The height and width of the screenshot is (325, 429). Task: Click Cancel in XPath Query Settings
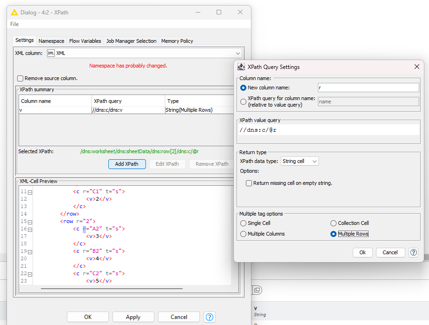point(390,252)
